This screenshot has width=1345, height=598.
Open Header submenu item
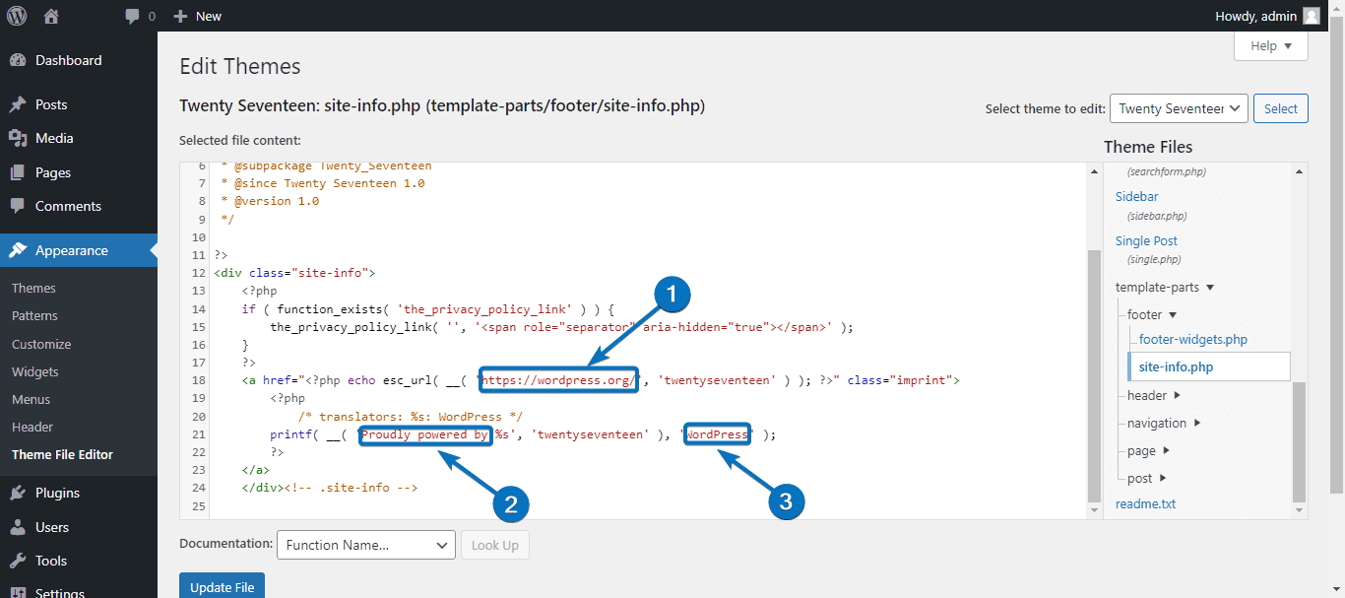click(32, 427)
